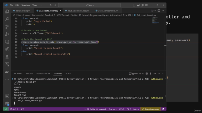
Task: Click the Select Interpreter warning button
Action: point(151,109)
